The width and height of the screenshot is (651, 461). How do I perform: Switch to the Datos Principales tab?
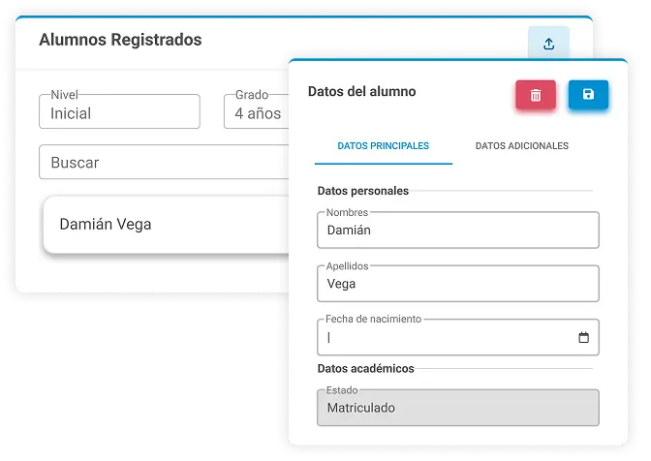tap(384, 146)
